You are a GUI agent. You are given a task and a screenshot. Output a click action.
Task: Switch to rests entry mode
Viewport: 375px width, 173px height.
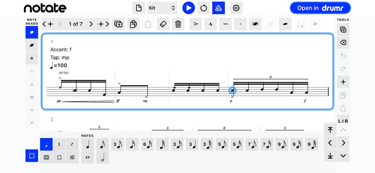(x=59, y=144)
